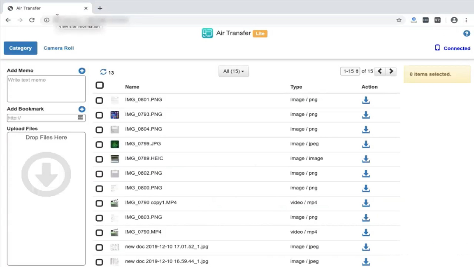This screenshot has height=267, width=474.
Task: Click the Connected device icon
Action: [x=437, y=48]
